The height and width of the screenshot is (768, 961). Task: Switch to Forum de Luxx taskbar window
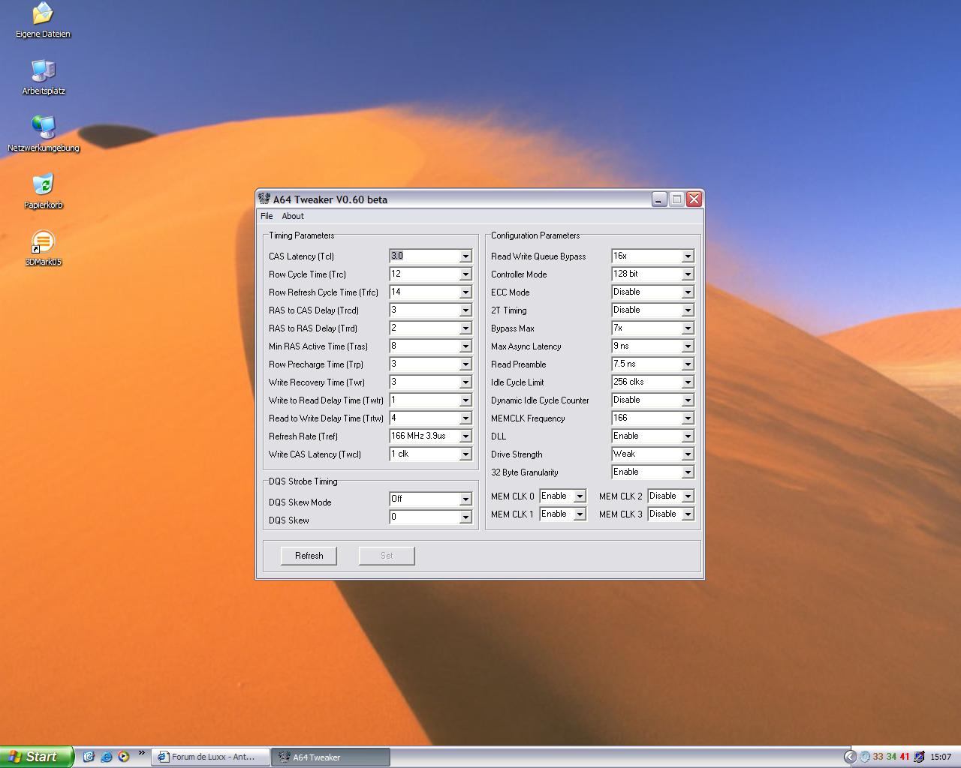click(211, 757)
